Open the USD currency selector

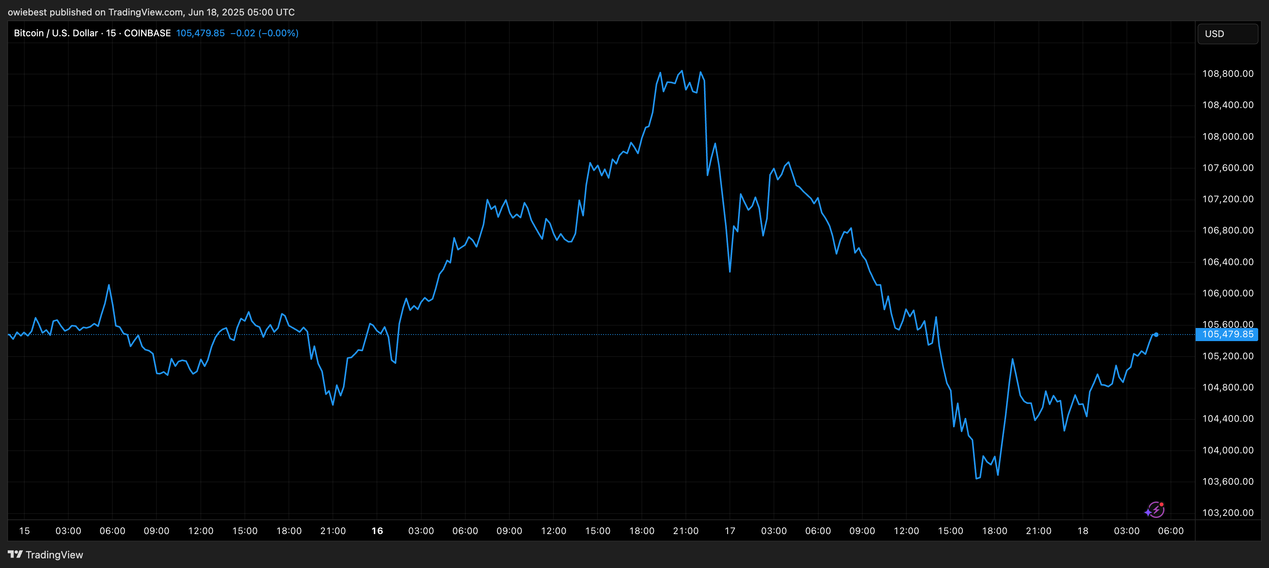(x=1227, y=34)
